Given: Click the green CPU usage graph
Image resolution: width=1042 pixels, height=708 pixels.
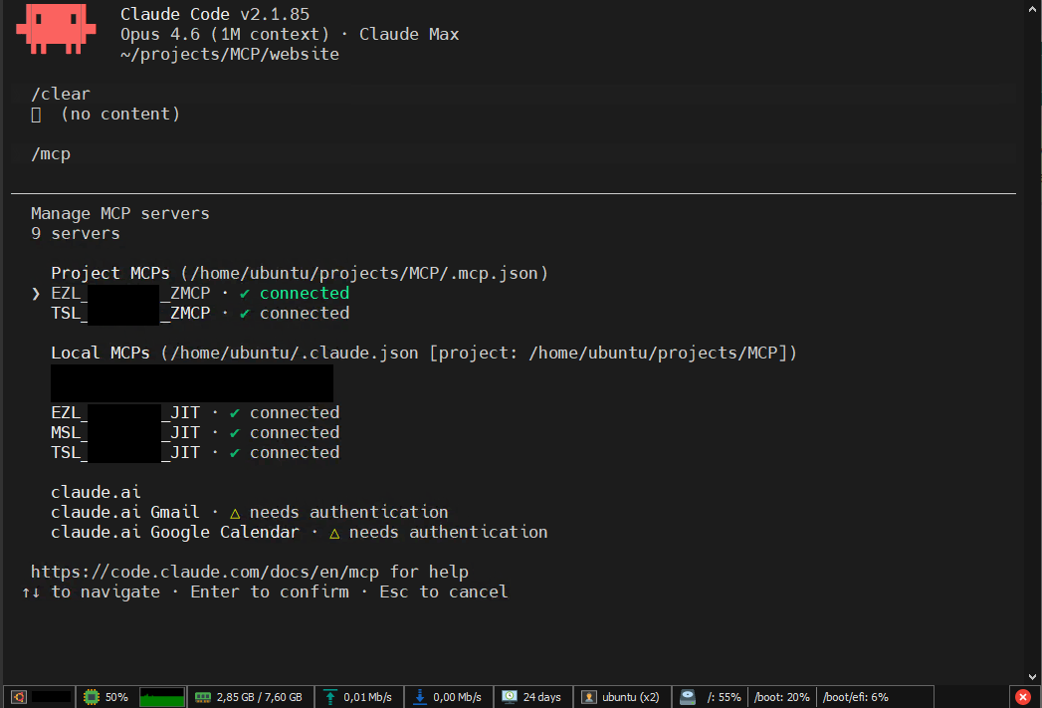Looking at the screenshot, I should click(162, 697).
